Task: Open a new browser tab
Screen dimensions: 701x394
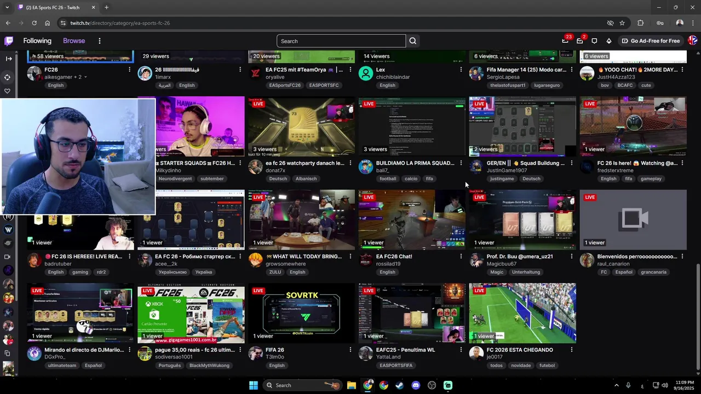Action: pos(106,8)
